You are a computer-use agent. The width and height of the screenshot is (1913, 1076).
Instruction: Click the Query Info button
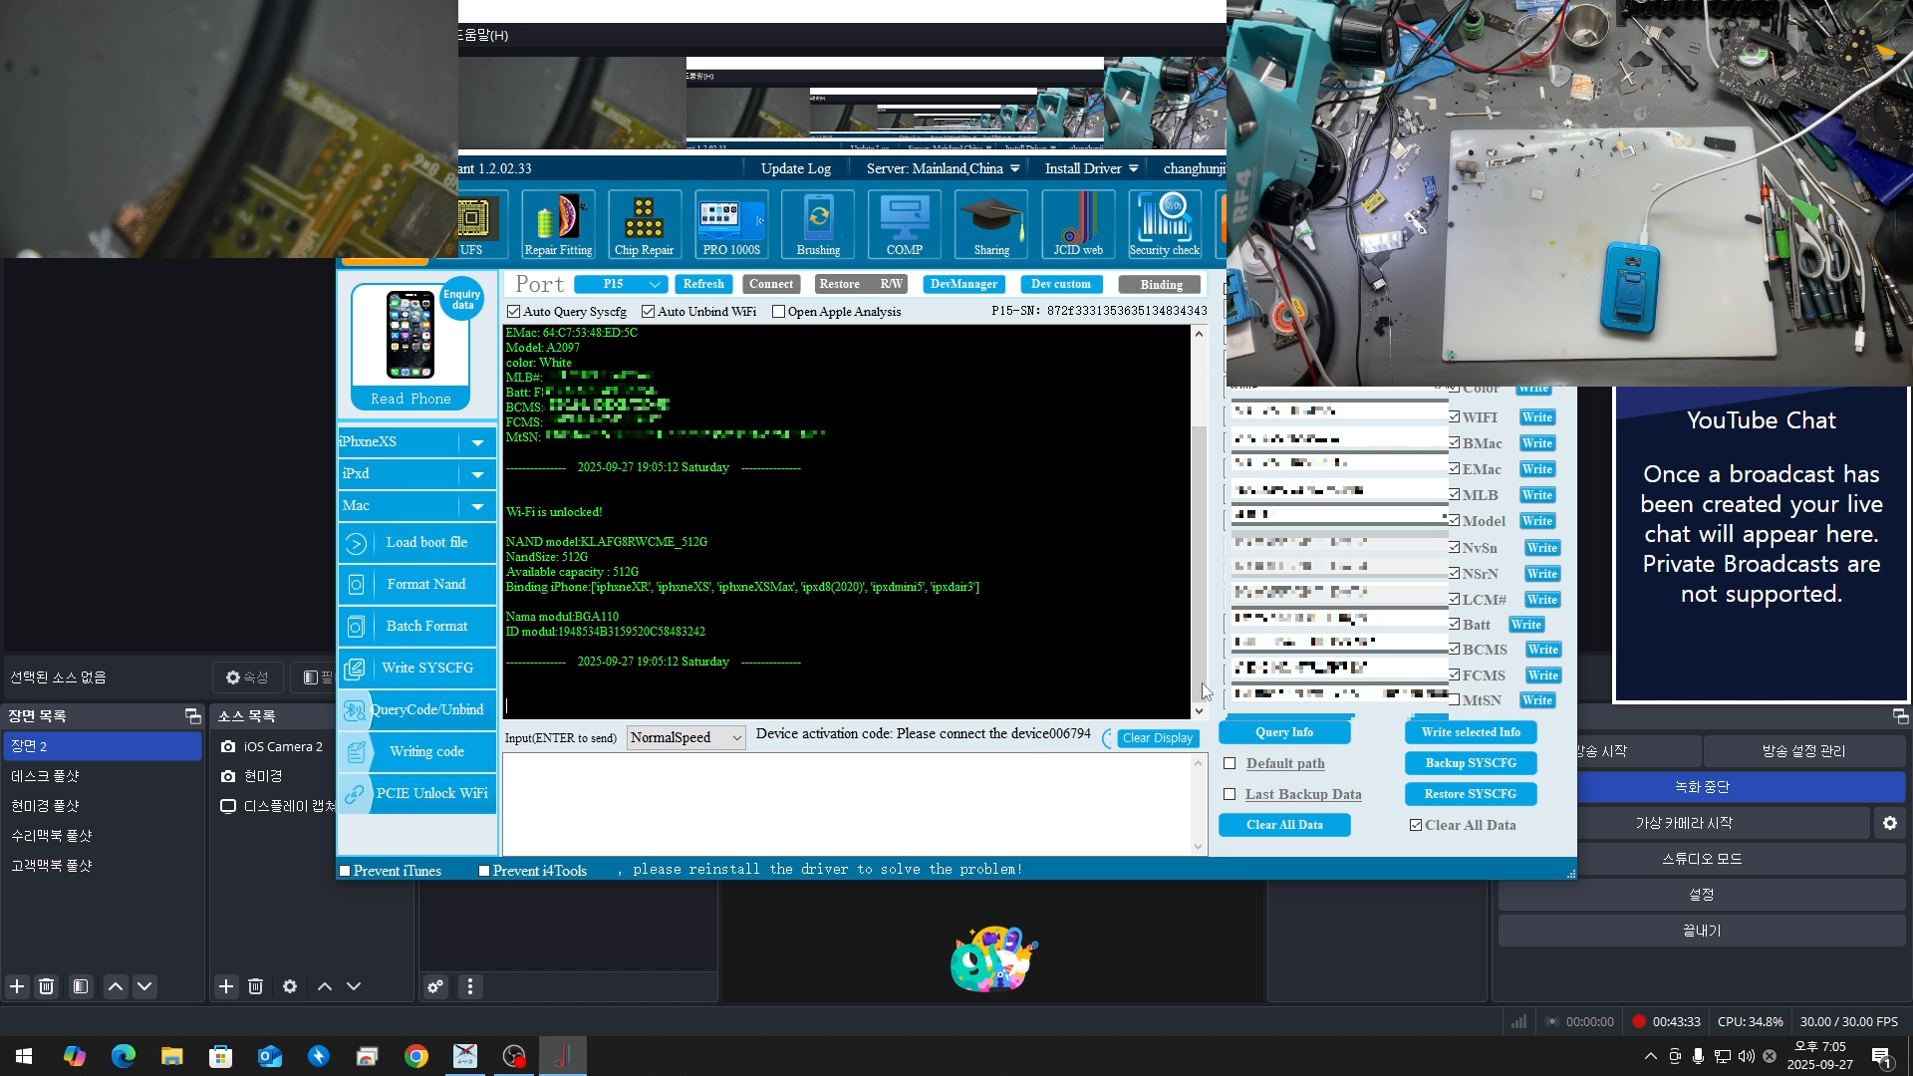tap(1283, 732)
